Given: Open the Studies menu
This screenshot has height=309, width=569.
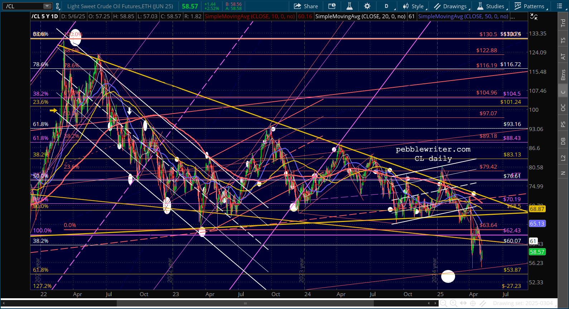Looking at the screenshot, I should pos(492,6).
